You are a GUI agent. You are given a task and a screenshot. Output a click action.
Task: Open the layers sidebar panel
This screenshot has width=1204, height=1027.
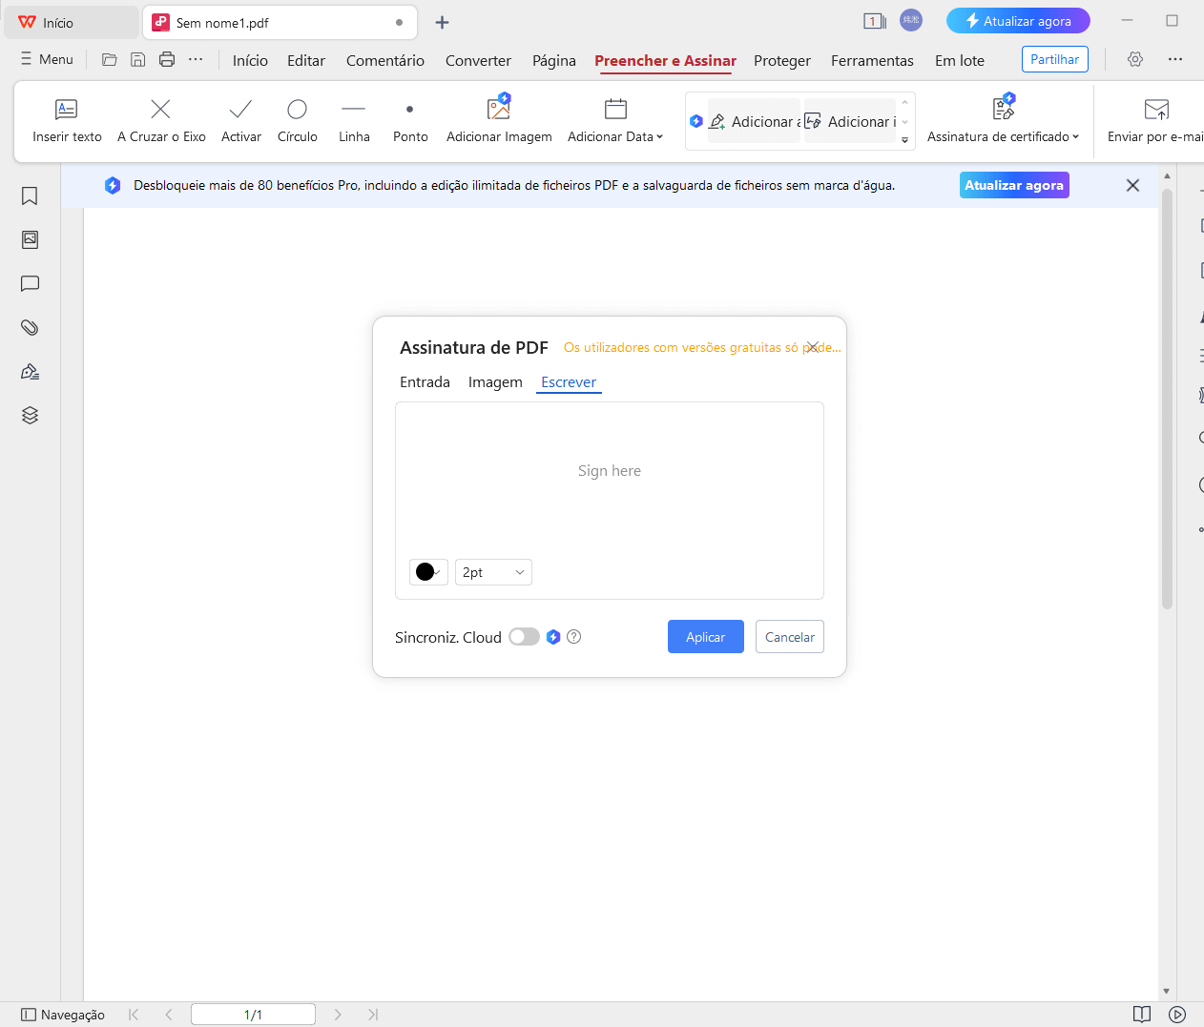pyautogui.click(x=30, y=415)
